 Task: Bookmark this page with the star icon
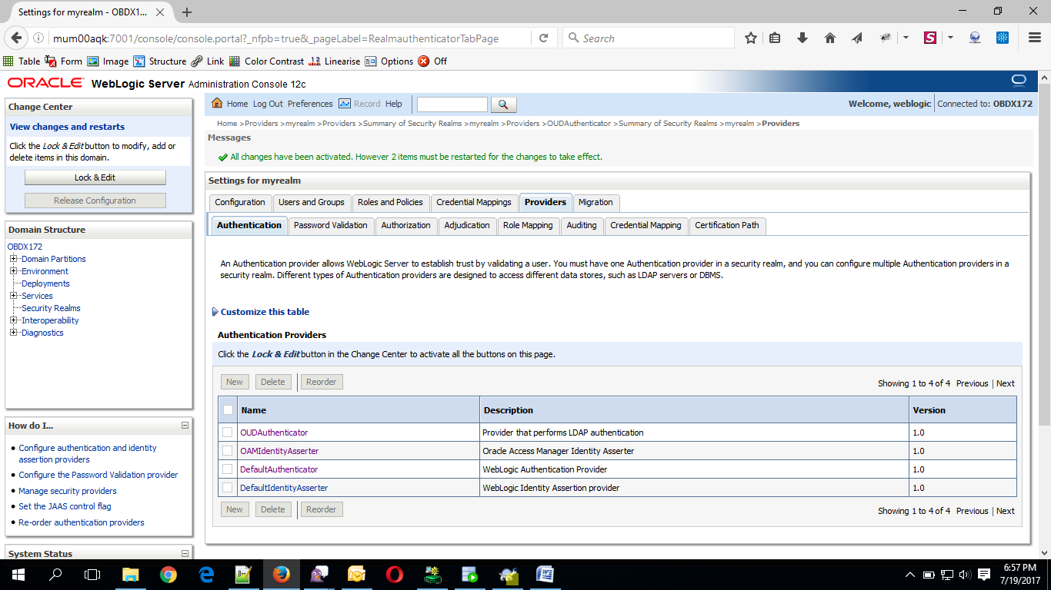tap(751, 38)
